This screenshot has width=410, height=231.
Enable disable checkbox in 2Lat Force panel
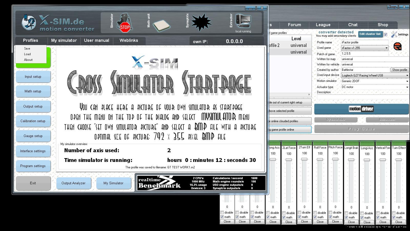coord(284,213)
